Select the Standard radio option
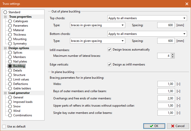Image resolution: width=191 pixels, height=131 pixels. point(5,12)
